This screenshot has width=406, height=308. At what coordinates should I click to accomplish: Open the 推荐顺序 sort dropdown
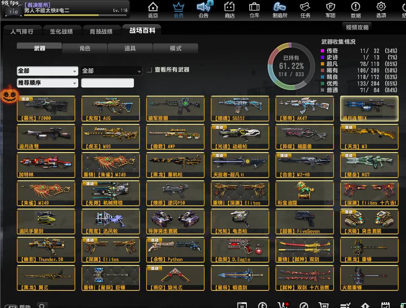(47, 83)
